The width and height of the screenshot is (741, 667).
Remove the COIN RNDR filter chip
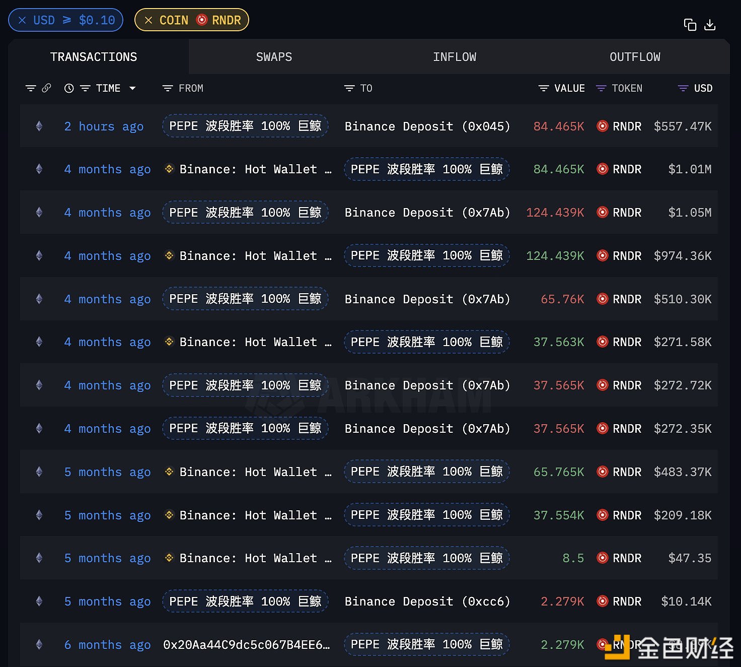(x=149, y=20)
